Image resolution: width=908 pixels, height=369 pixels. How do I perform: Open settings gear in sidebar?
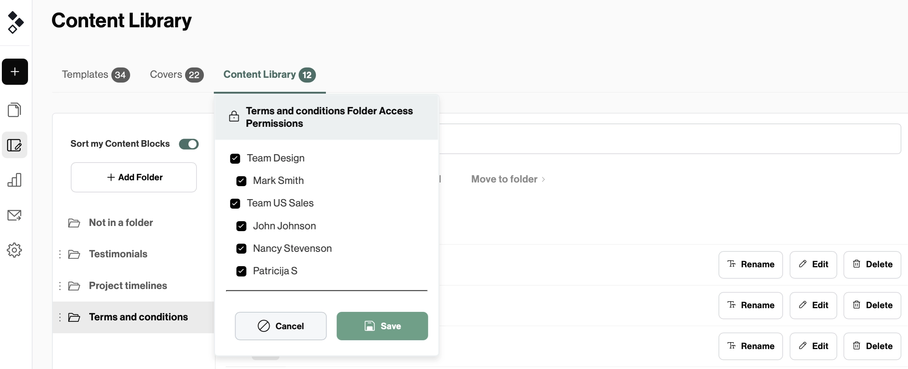(14, 250)
